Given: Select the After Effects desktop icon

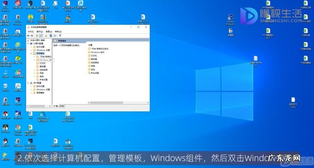Looking at the screenshot, I should 18,101.
